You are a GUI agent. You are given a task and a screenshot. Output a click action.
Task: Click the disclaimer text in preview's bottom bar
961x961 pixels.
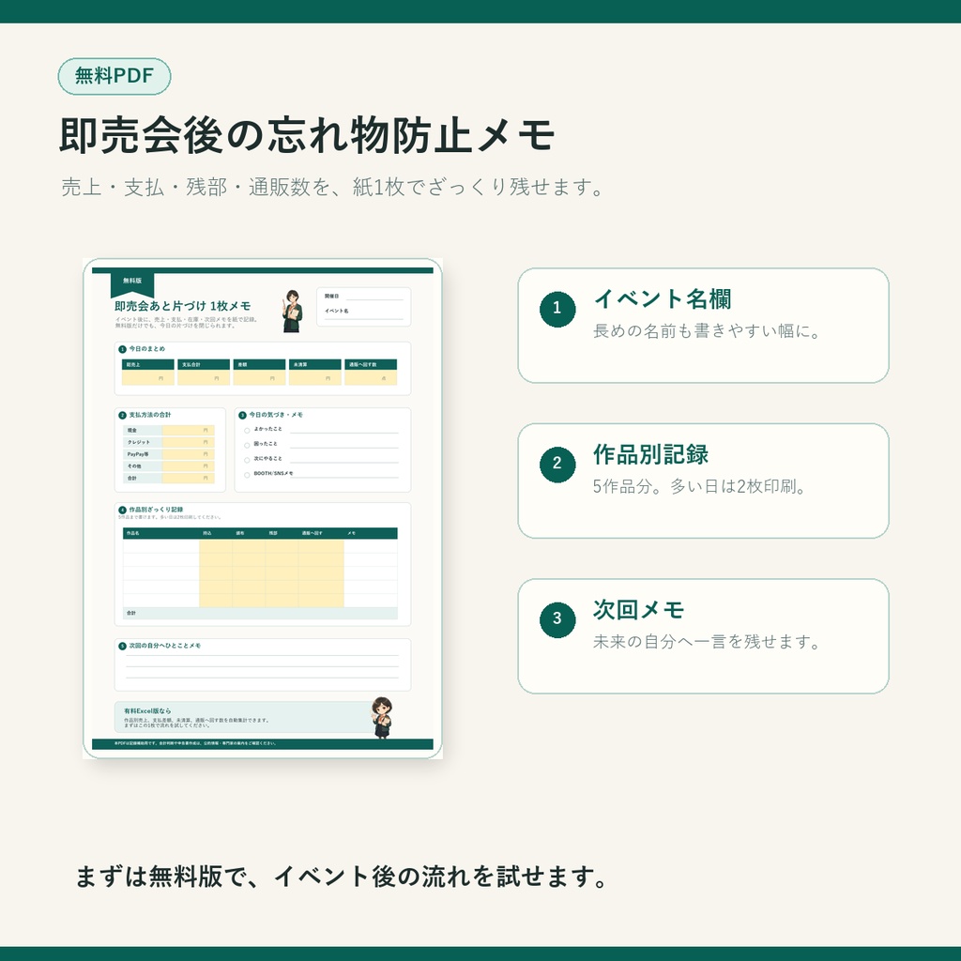pyautogui.click(x=195, y=743)
